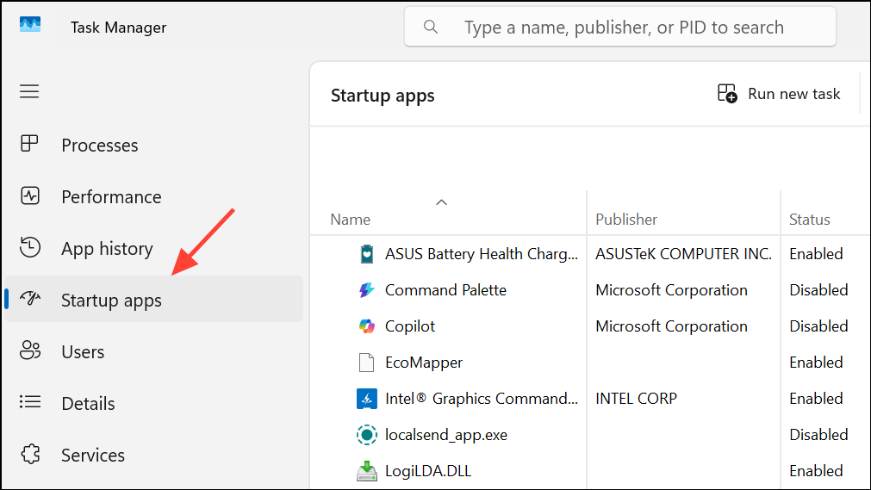The width and height of the screenshot is (871, 490).
Task: Go to the Performance tab
Action: click(x=111, y=197)
